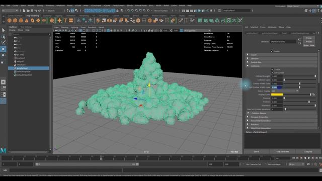322x181 pixels.
Task: Expand the Dynamic Properties section
Action: pos(281,117)
